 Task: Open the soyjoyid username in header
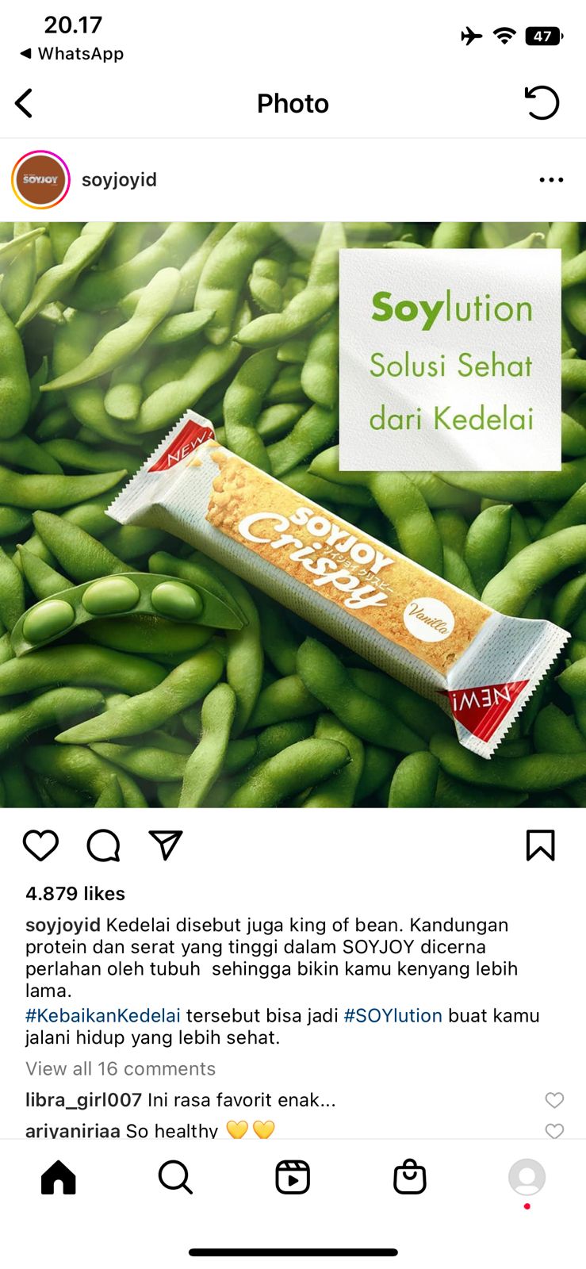[119, 180]
